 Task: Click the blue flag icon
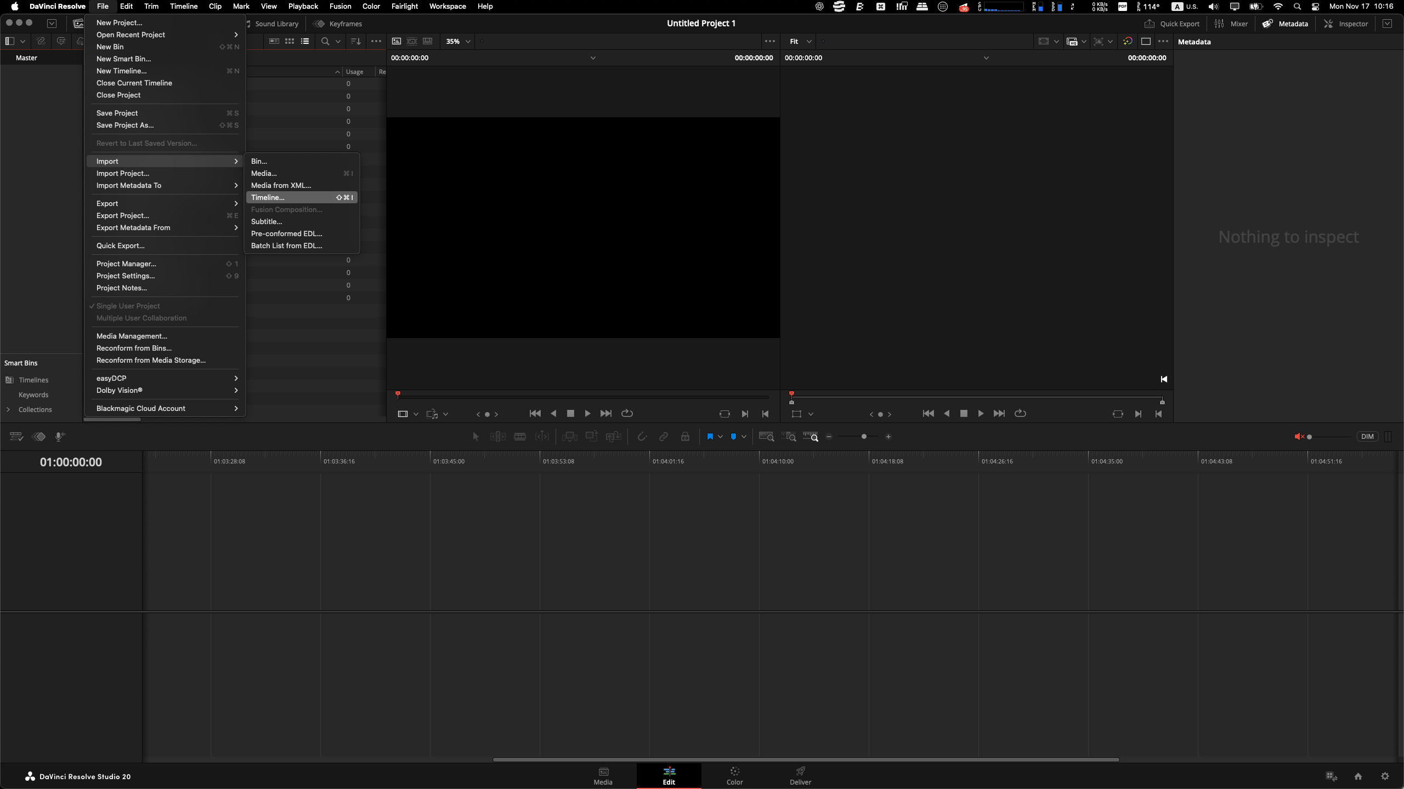click(x=710, y=437)
